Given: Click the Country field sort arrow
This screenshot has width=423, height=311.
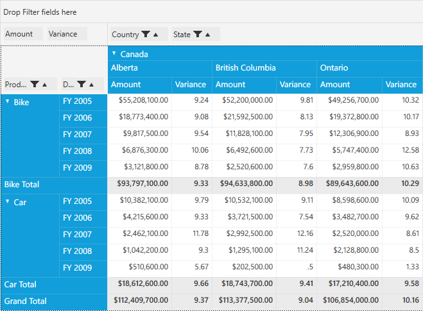Looking at the screenshot, I should click(x=155, y=35).
